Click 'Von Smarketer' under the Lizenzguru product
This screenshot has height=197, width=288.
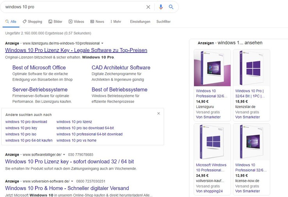(x=208, y=117)
